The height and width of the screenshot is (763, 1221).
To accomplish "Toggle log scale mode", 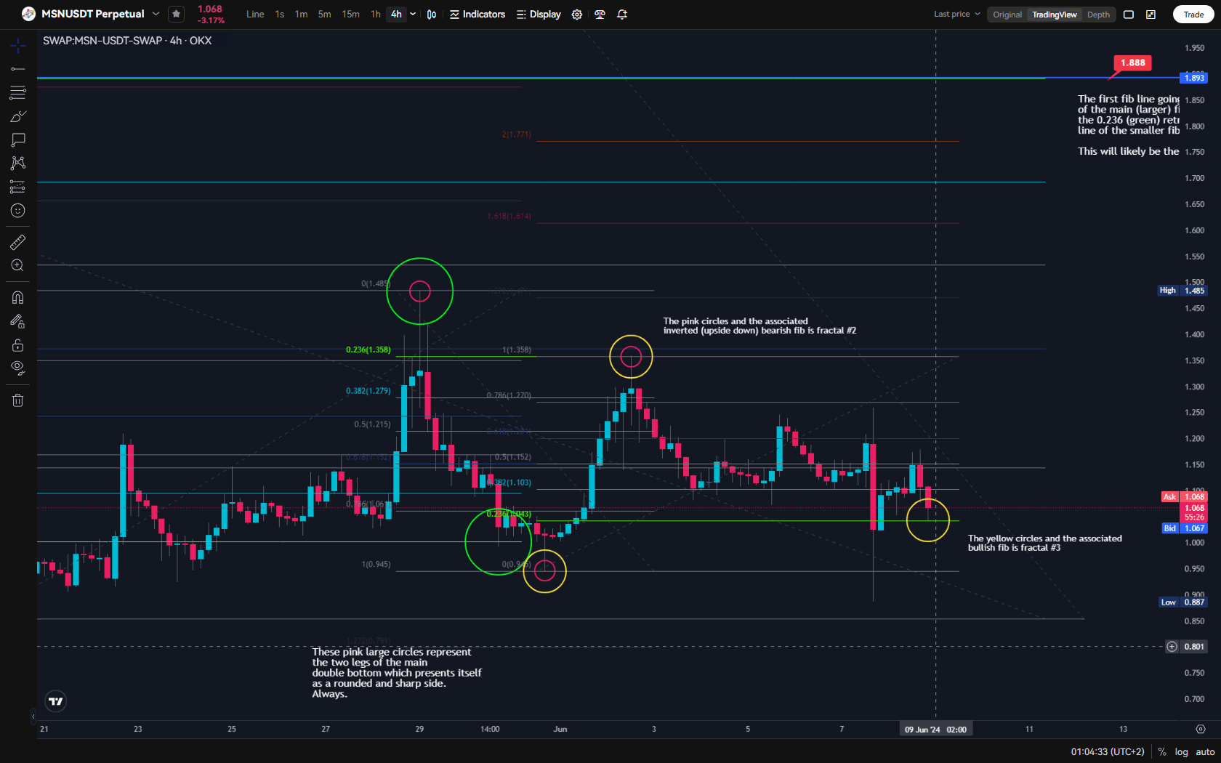I will [1182, 752].
